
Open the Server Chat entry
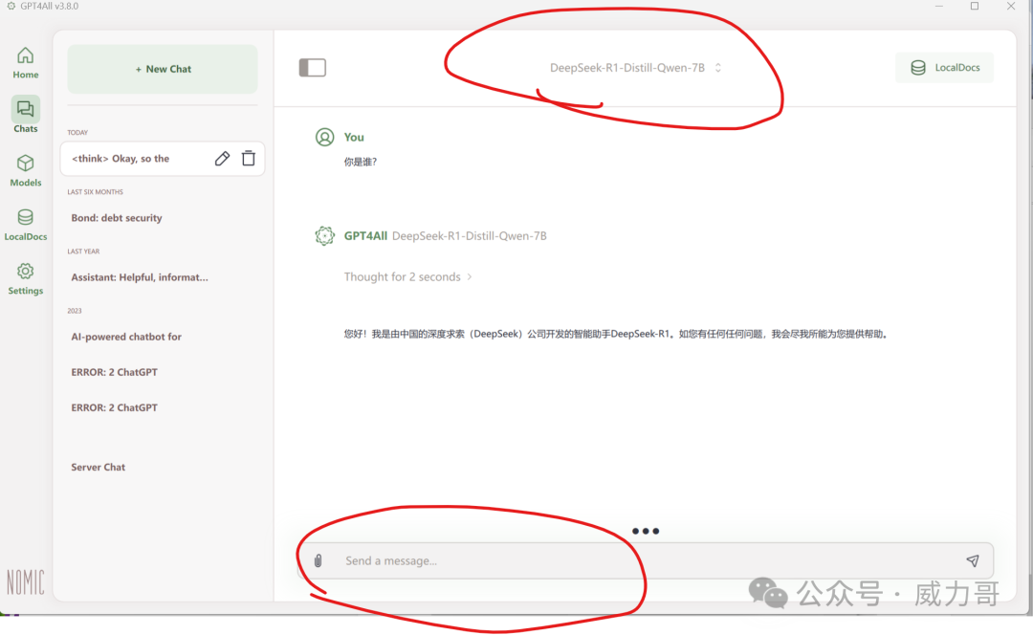click(99, 467)
